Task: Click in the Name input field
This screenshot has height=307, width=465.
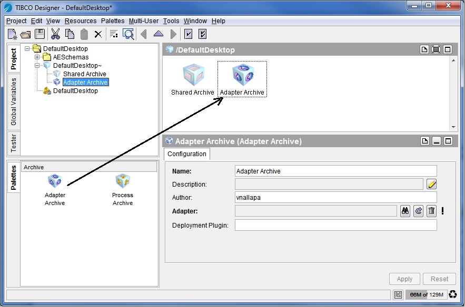Action: (x=335, y=171)
